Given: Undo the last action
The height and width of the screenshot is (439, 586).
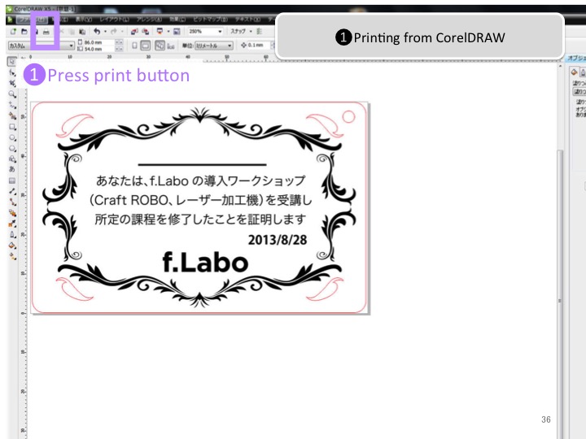Looking at the screenshot, I should coord(97,32).
